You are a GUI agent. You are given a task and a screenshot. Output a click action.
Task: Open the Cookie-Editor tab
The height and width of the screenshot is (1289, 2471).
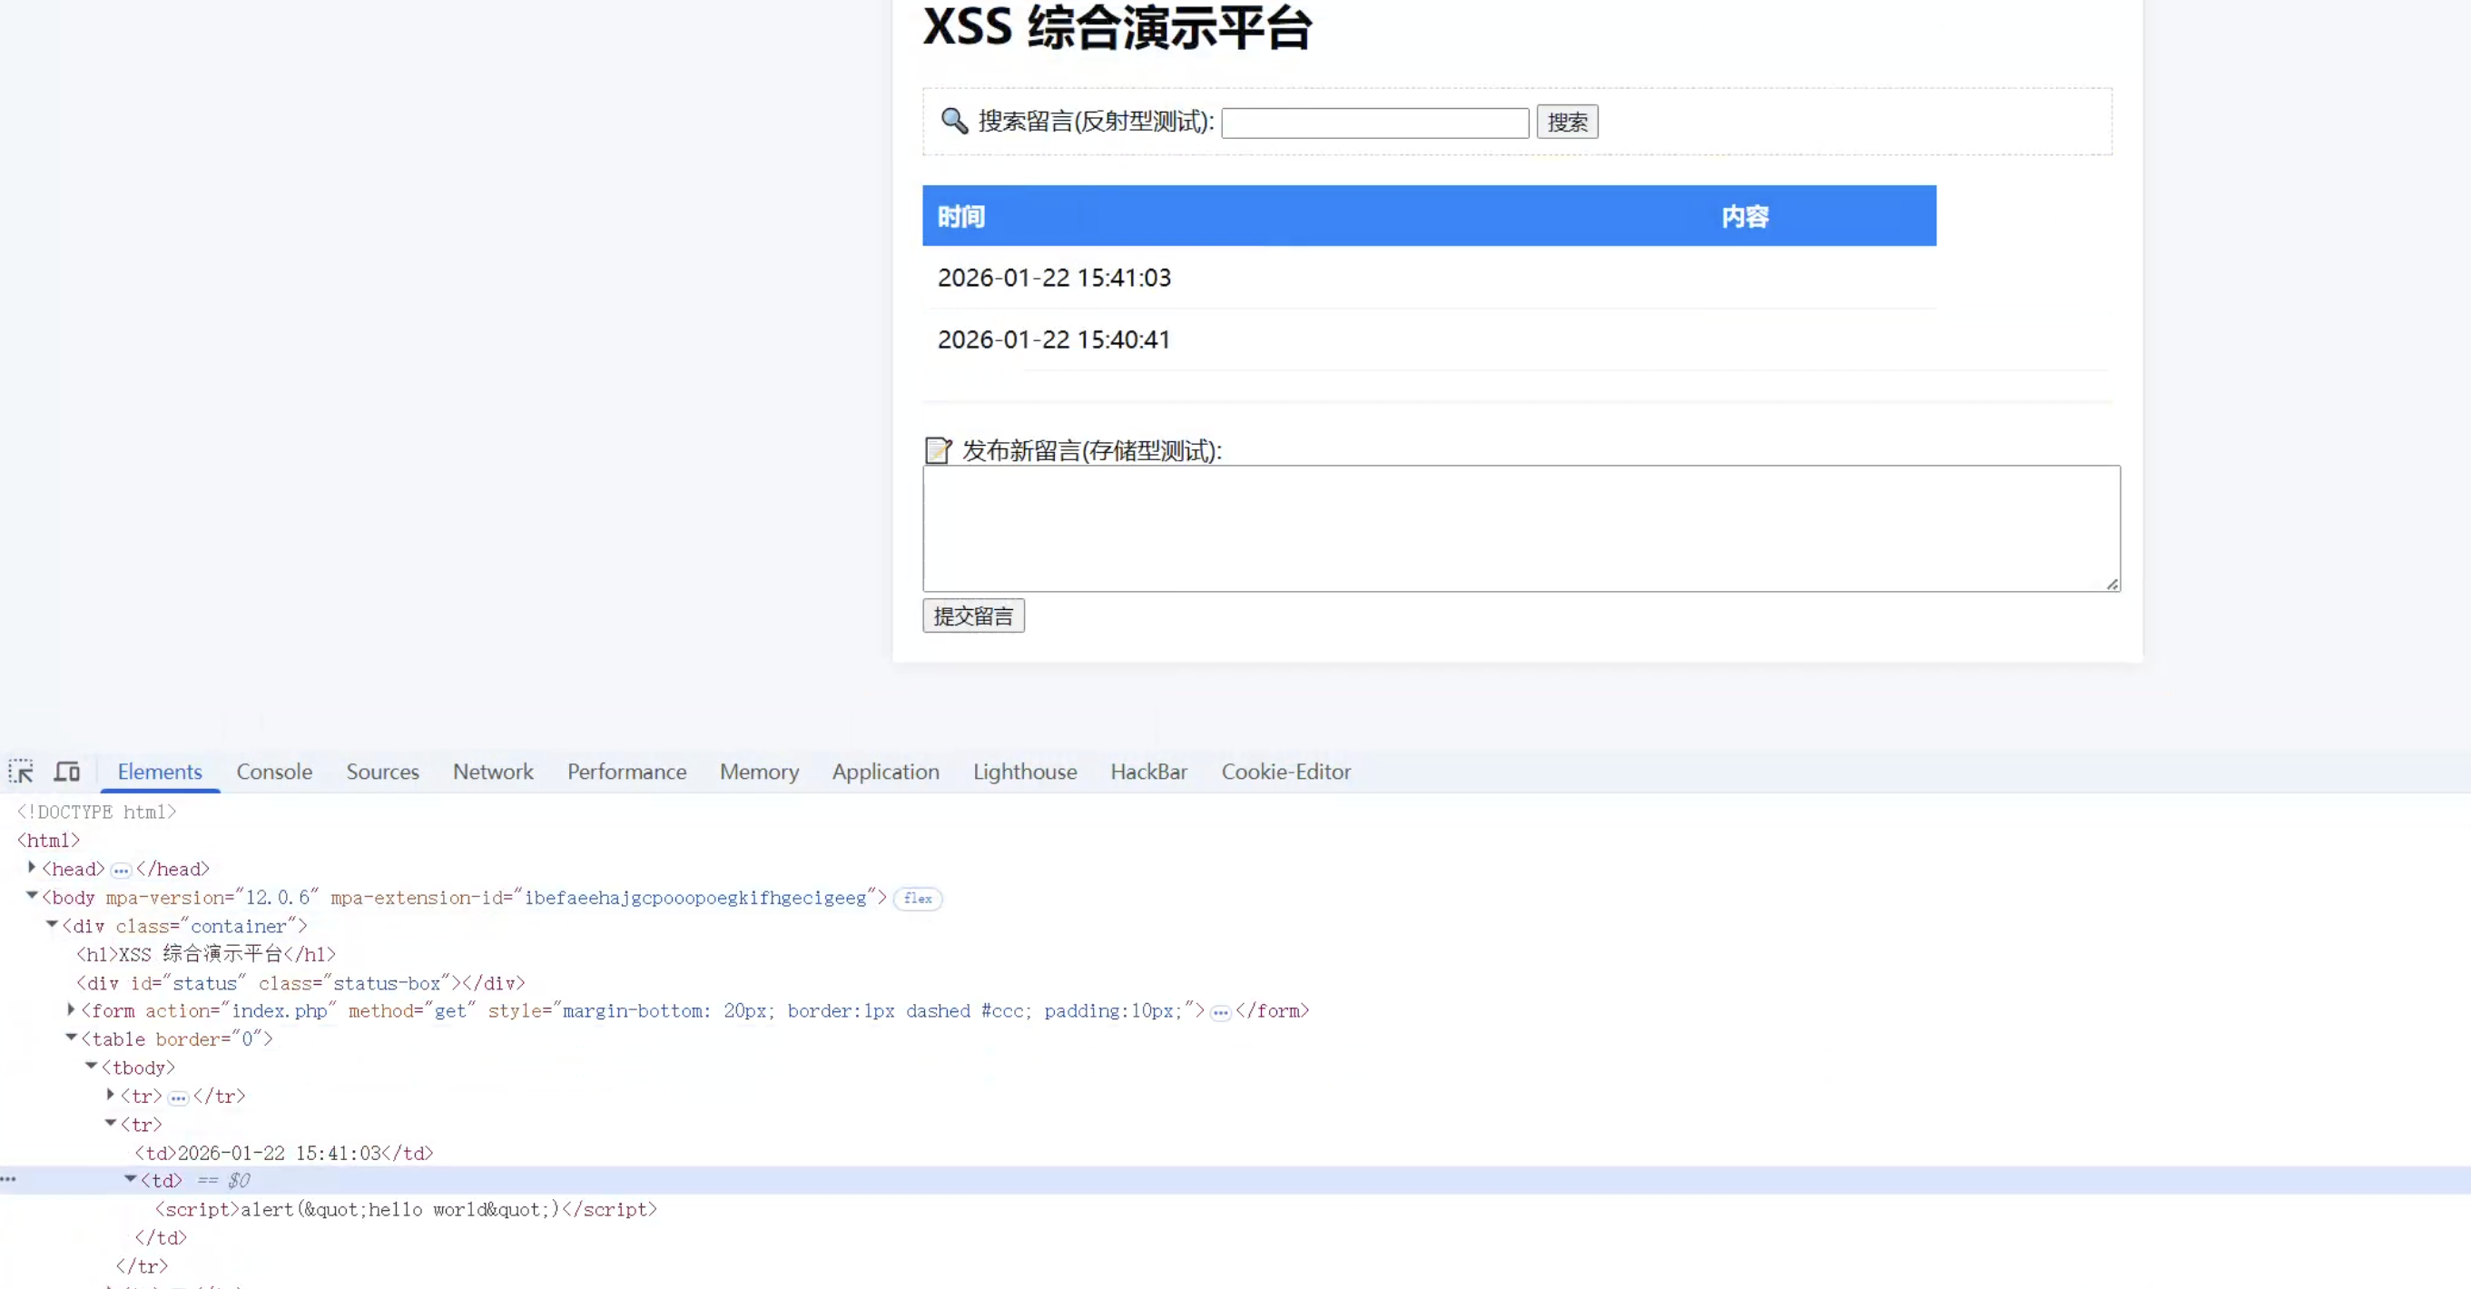[x=1285, y=772]
